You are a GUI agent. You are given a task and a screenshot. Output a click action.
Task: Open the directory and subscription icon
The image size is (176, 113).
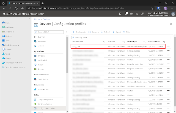(x=120, y=14)
